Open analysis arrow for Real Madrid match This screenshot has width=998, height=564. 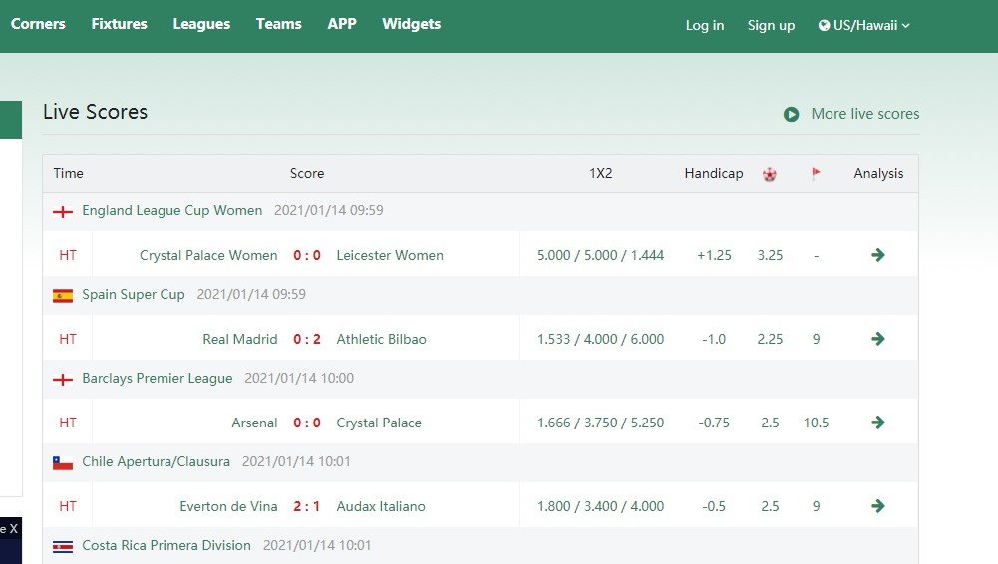tap(877, 339)
